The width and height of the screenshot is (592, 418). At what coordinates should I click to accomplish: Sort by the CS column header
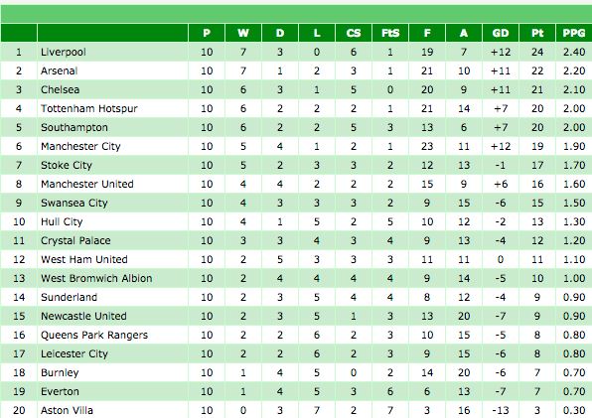[x=354, y=33]
